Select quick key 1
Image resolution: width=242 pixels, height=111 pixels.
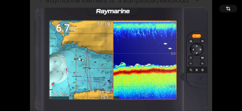point(191,70)
